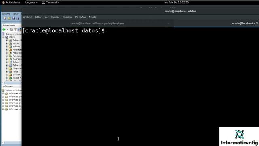The width and height of the screenshot is (259, 146).
Task: Click the green plus New Connection icon
Action: (4, 30)
